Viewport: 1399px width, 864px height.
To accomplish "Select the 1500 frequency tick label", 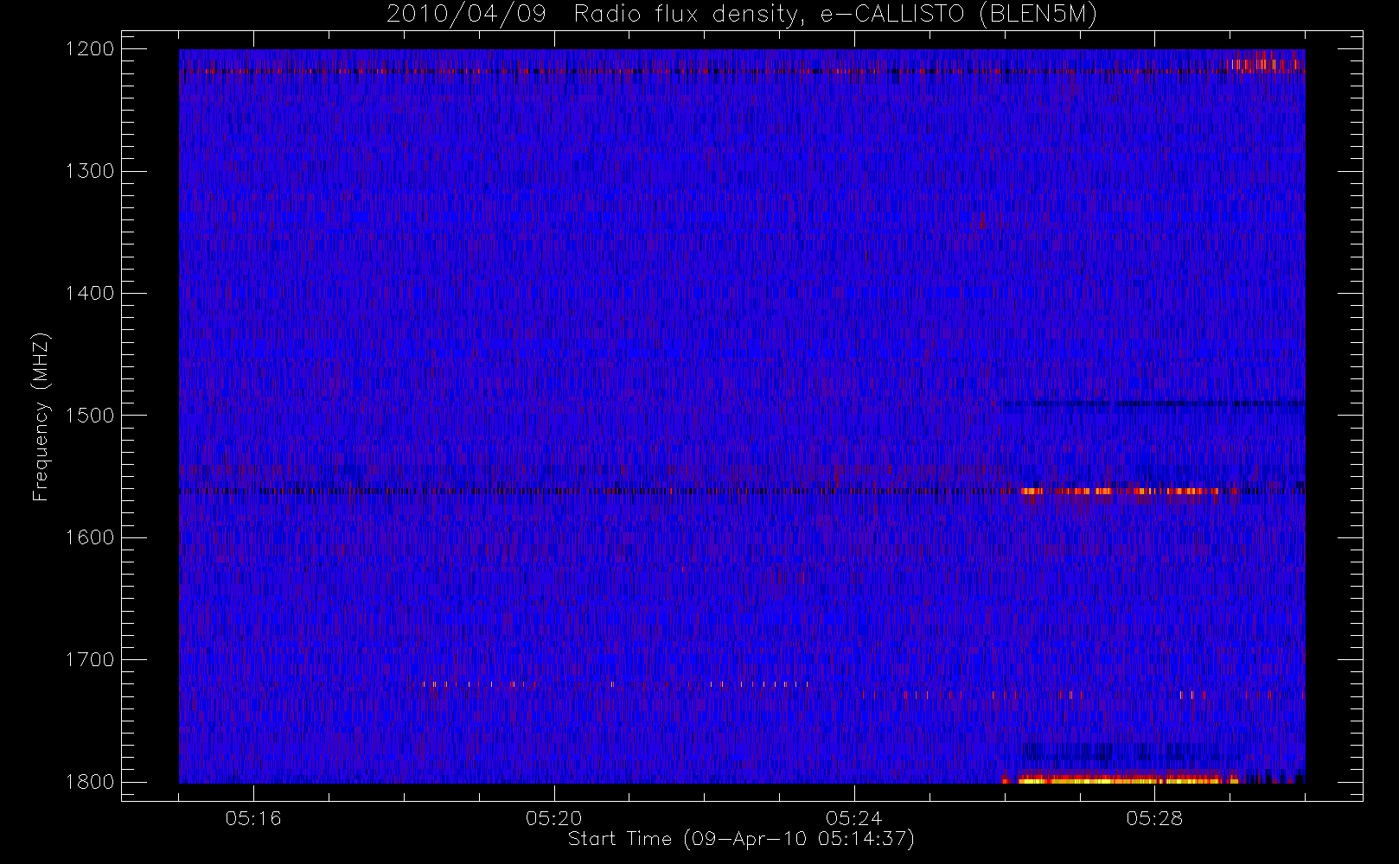I will 90,416.
